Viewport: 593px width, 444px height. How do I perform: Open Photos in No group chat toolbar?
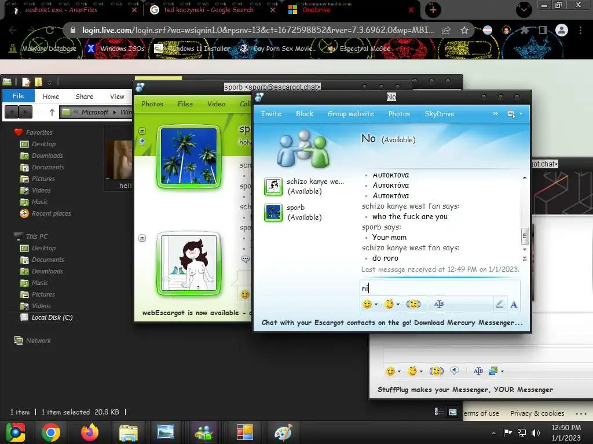tap(399, 114)
